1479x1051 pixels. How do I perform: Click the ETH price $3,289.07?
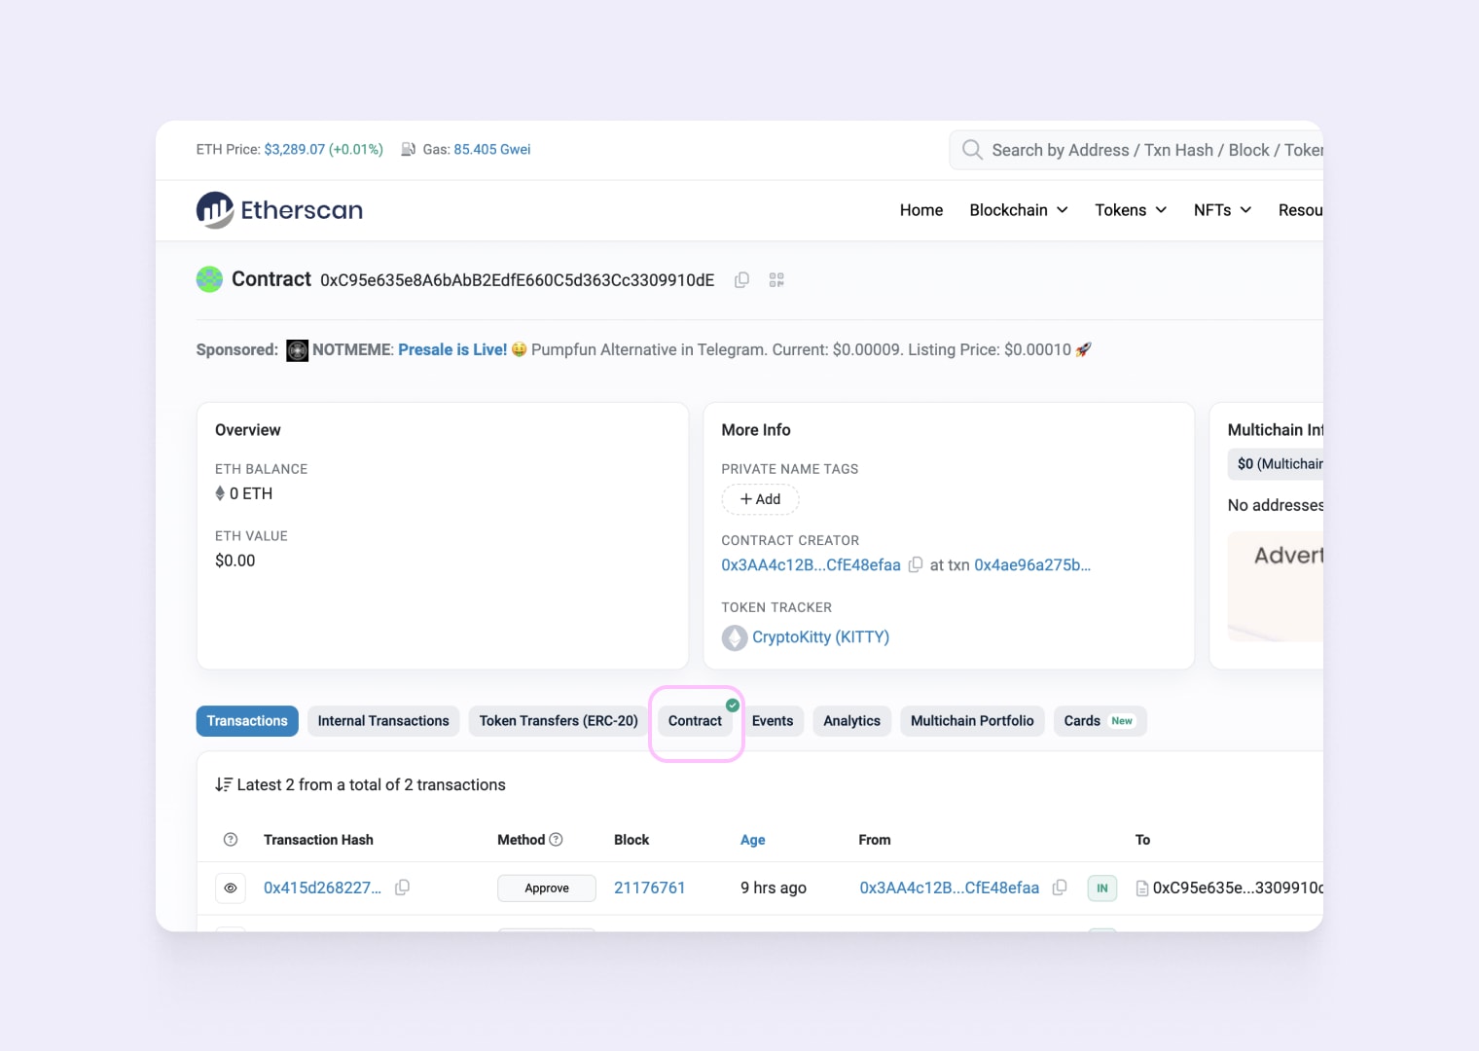(294, 150)
